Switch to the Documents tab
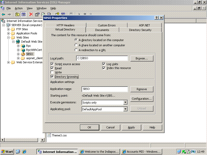The image size is (207, 155). [x=102, y=30]
